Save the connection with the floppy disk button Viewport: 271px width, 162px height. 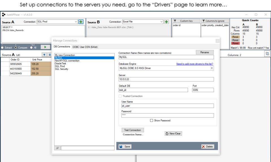tap(125, 146)
